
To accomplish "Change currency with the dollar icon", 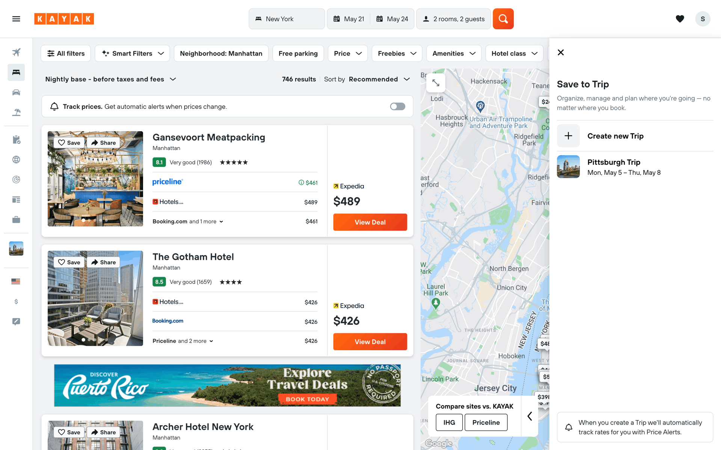I will pyautogui.click(x=16, y=301).
